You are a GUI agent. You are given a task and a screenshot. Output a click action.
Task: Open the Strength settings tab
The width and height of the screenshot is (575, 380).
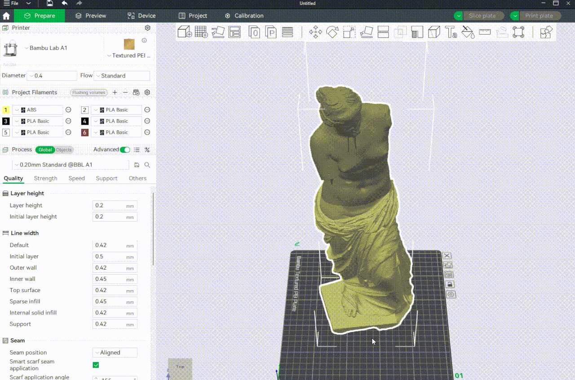pyautogui.click(x=45, y=179)
